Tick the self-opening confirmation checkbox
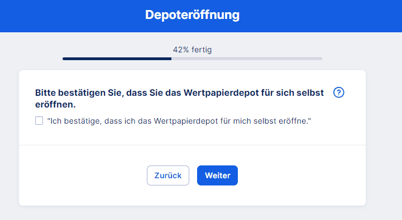The image size is (402, 220). pos(39,121)
